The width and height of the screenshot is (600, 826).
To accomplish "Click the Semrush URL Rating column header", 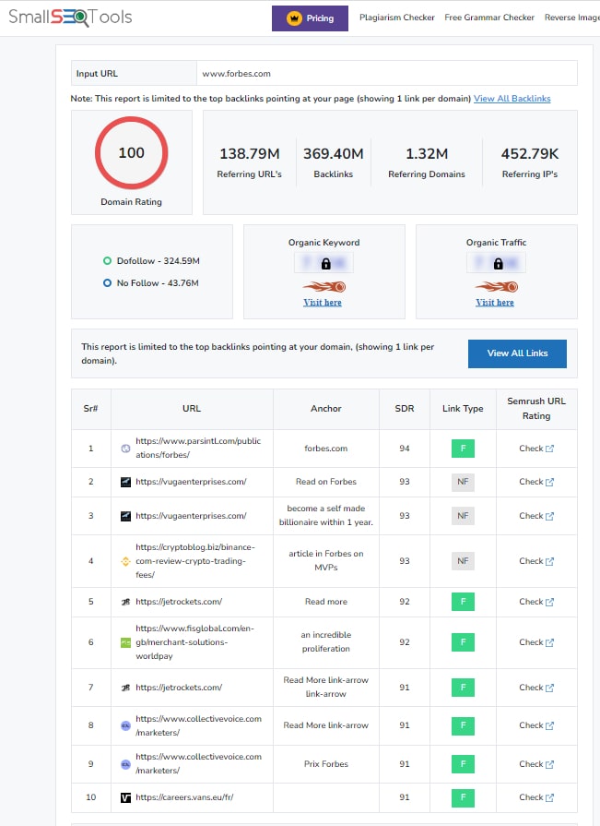I will 536,409.
